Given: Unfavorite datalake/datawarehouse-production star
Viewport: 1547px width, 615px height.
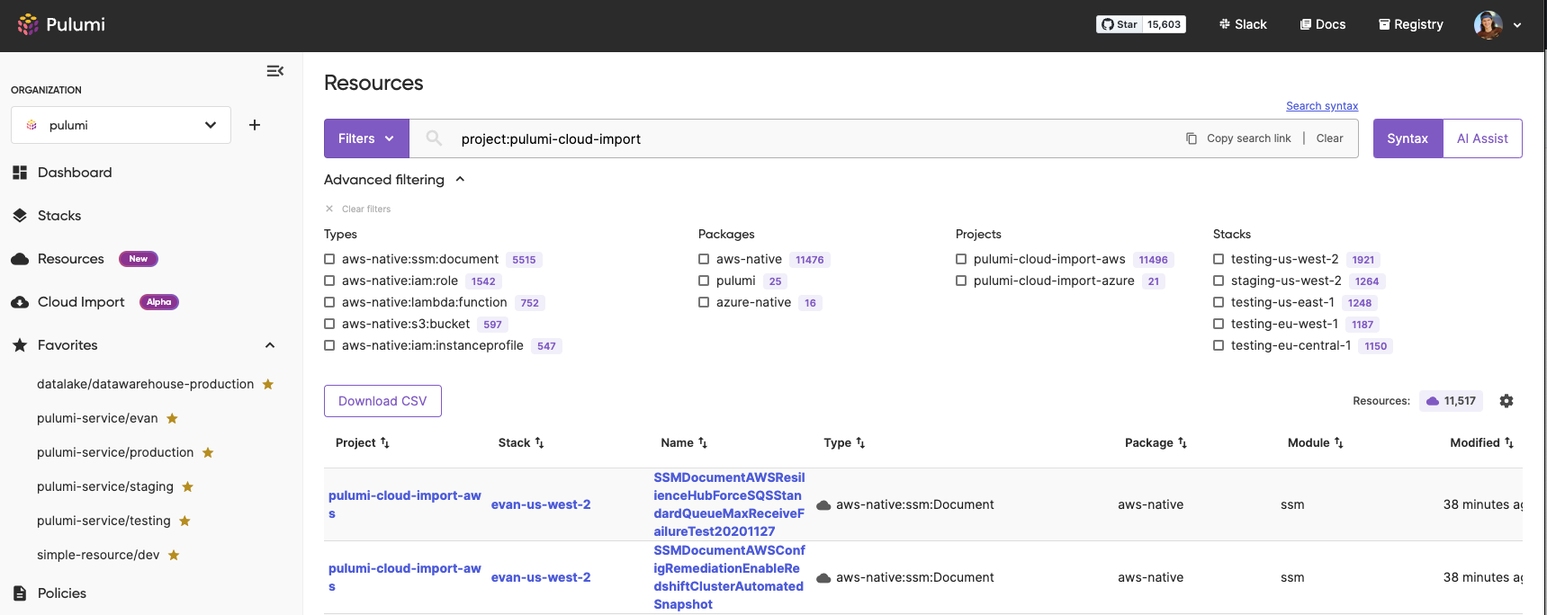Looking at the screenshot, I should click(268, 384).
